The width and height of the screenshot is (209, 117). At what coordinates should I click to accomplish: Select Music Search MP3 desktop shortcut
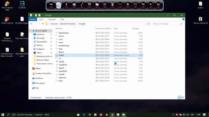coord(7,6)
